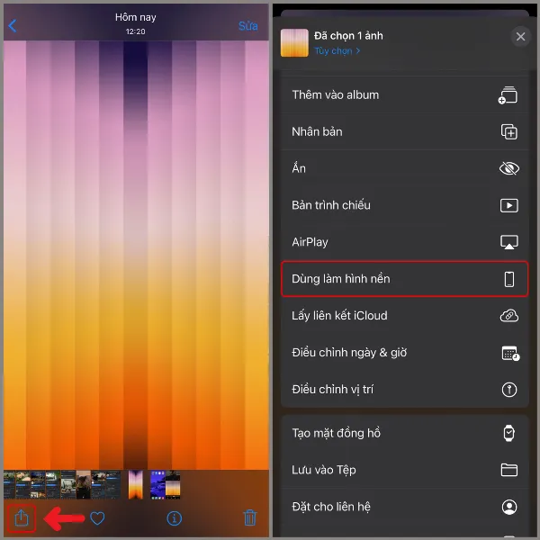
Task: Tap Sửa to edit the photo
Action: 247,26
